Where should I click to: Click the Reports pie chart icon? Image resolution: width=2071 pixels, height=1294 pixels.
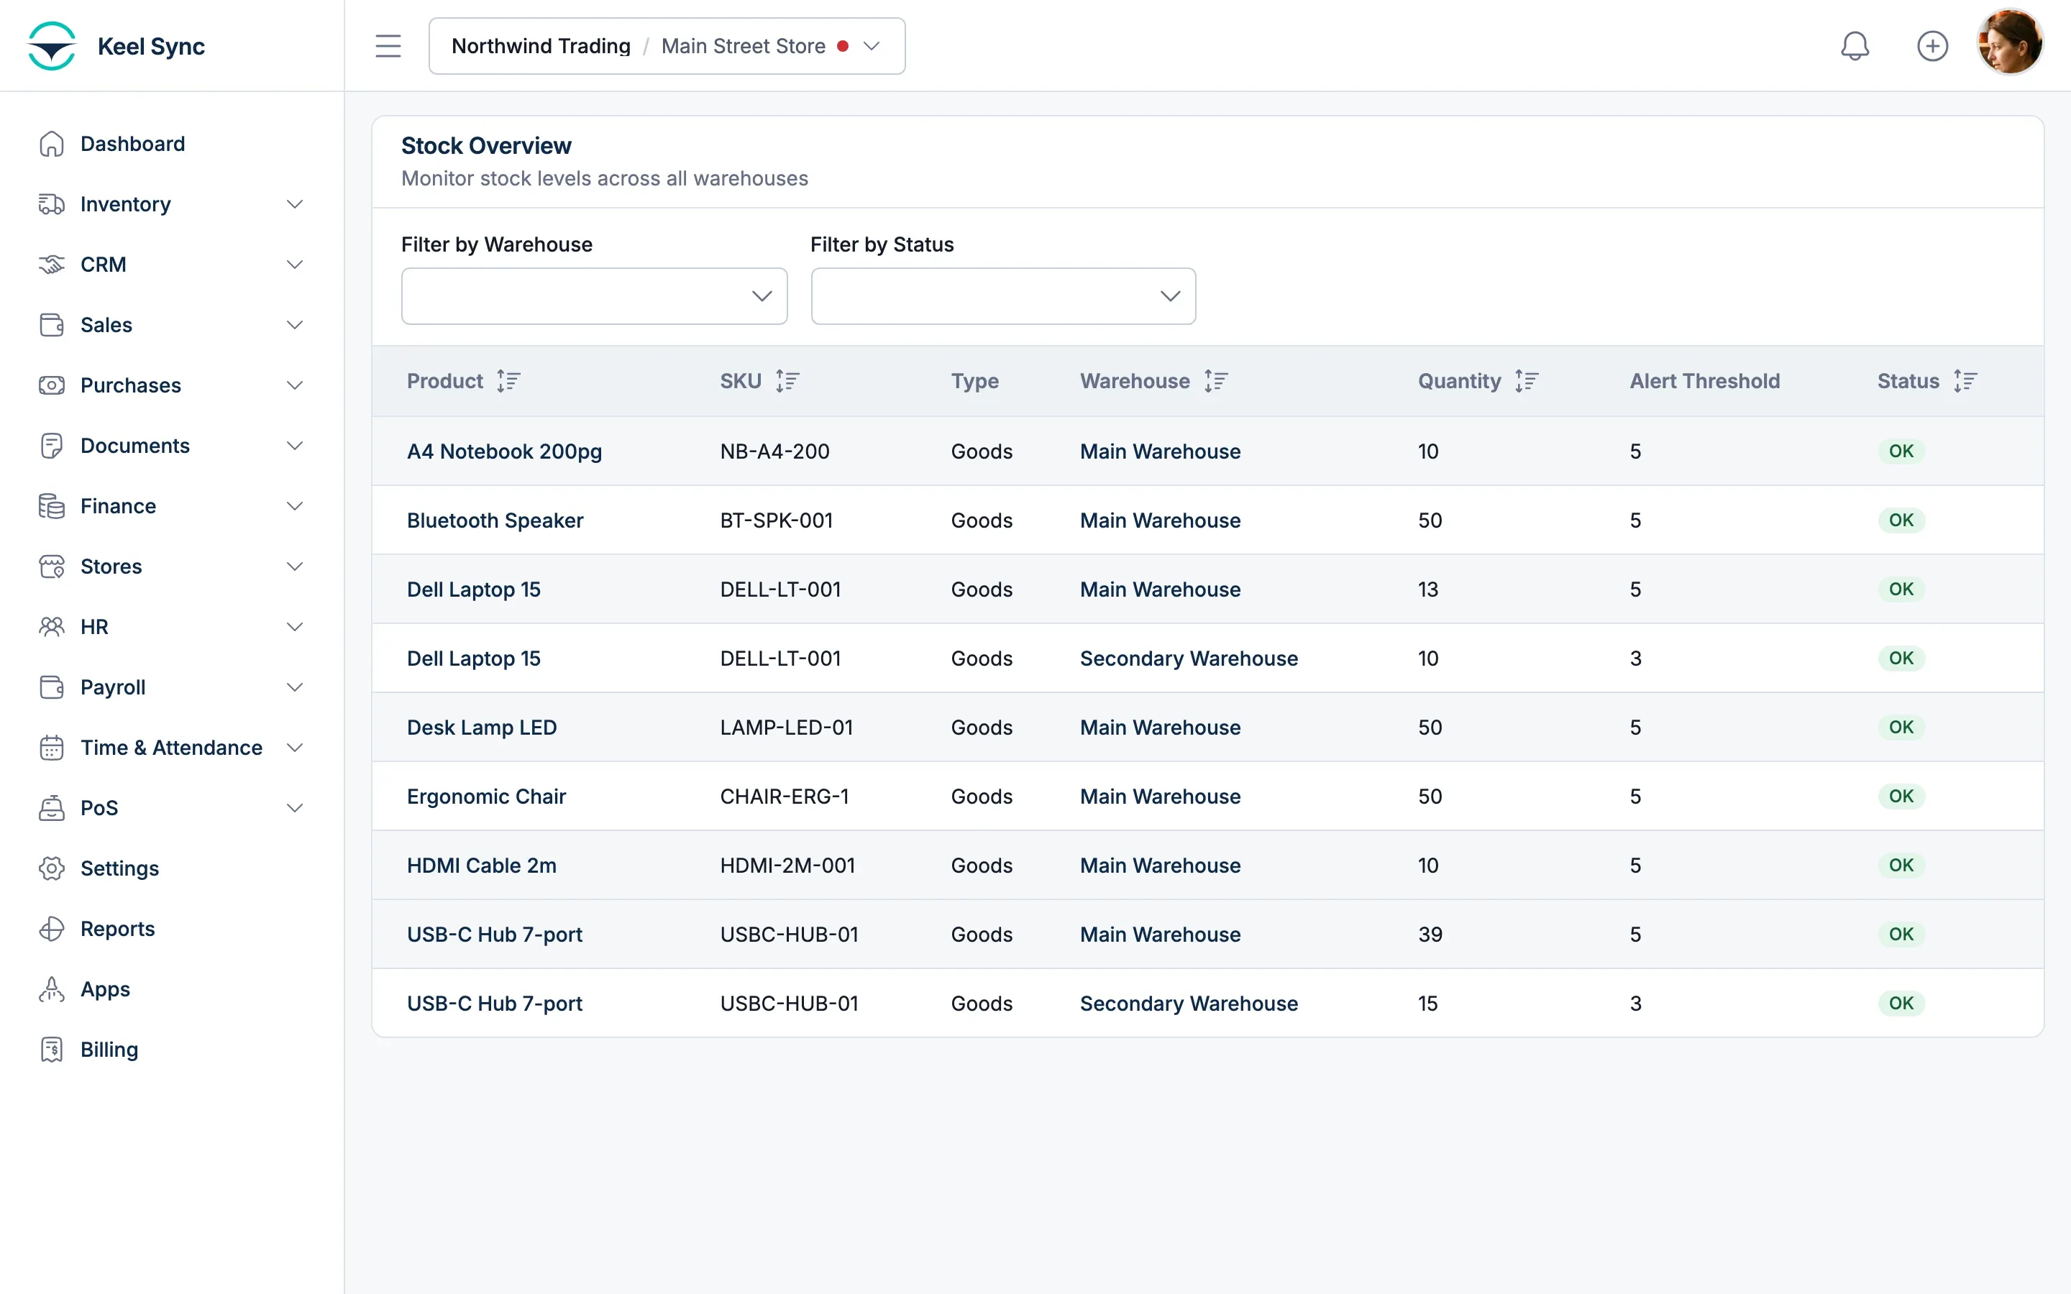(x=51, y=929)
